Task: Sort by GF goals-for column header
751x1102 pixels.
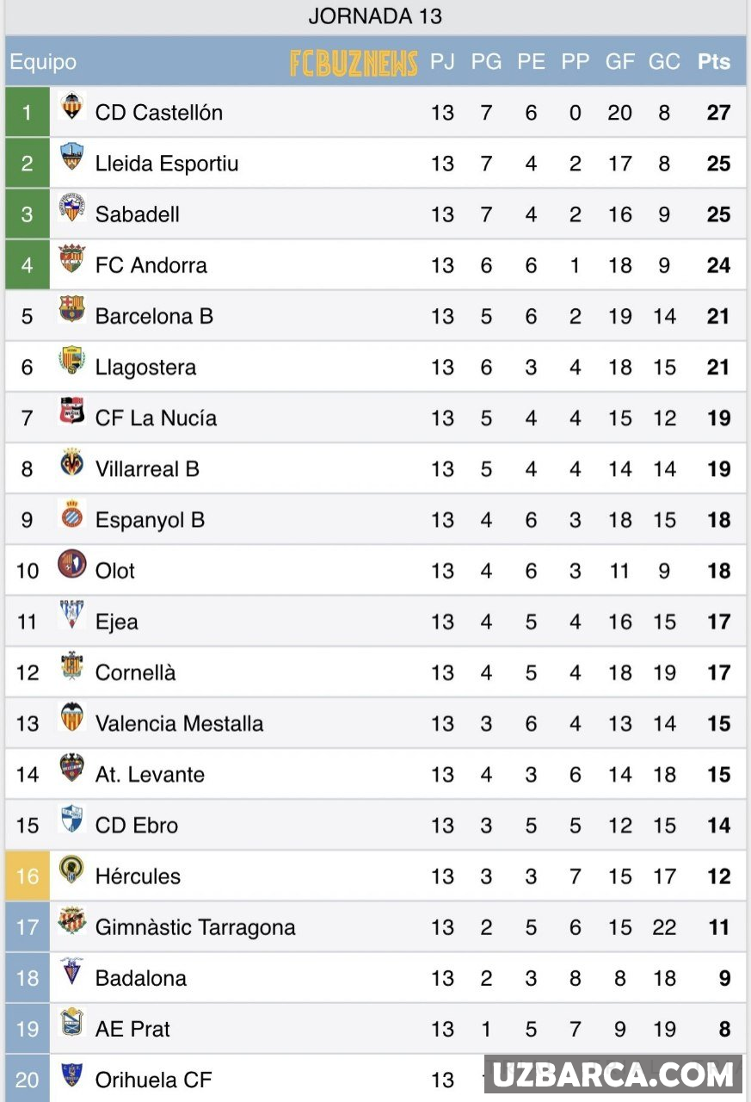Action: click(x=619, y=62)
